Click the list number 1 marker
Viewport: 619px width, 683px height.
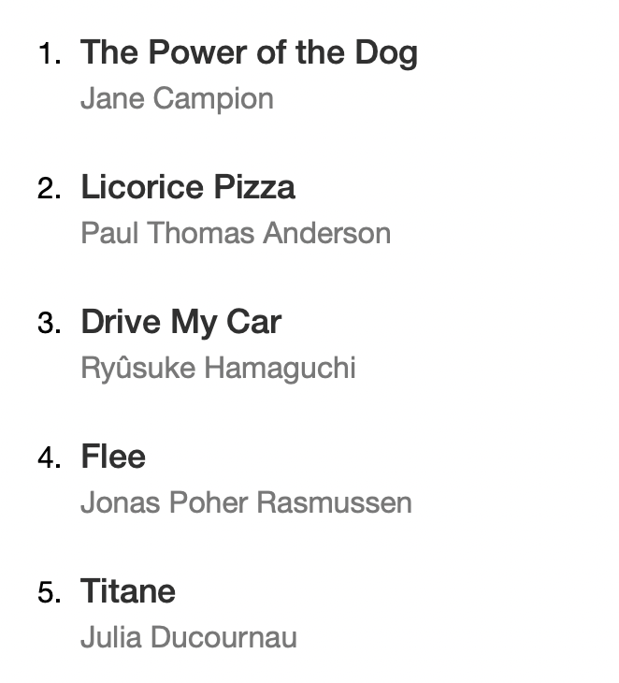coord(49,54)
